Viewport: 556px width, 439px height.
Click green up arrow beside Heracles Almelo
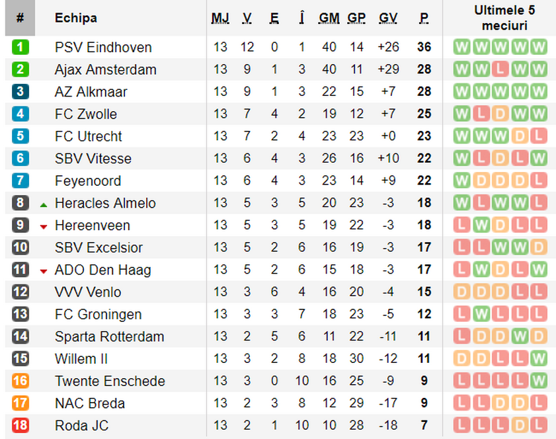[x=44, y=205]
